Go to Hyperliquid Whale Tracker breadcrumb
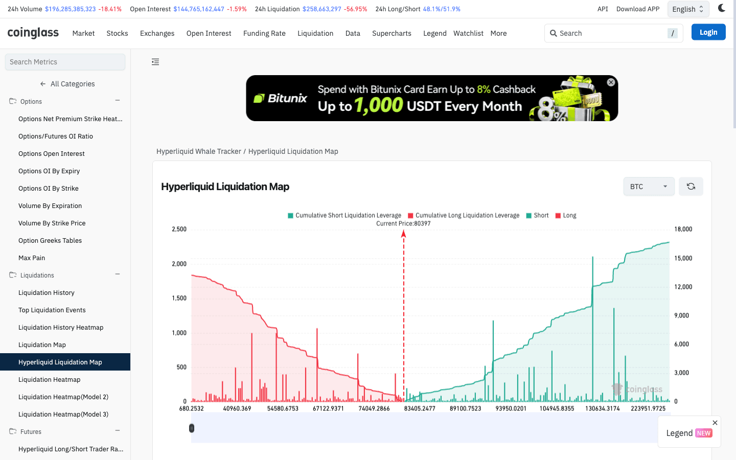This screenshot has width=736, height=460. click(199, 151)
